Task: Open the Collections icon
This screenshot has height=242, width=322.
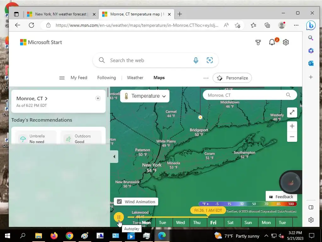Action: (x=267, y=25)
